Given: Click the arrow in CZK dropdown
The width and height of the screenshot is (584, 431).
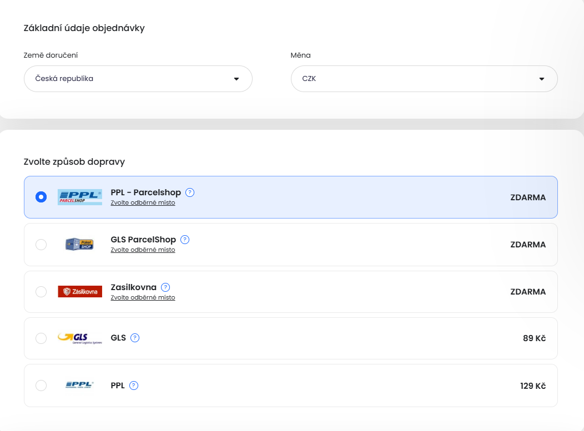Looking at the screenshot, I should pyautogui.click(x=542, y=79).
